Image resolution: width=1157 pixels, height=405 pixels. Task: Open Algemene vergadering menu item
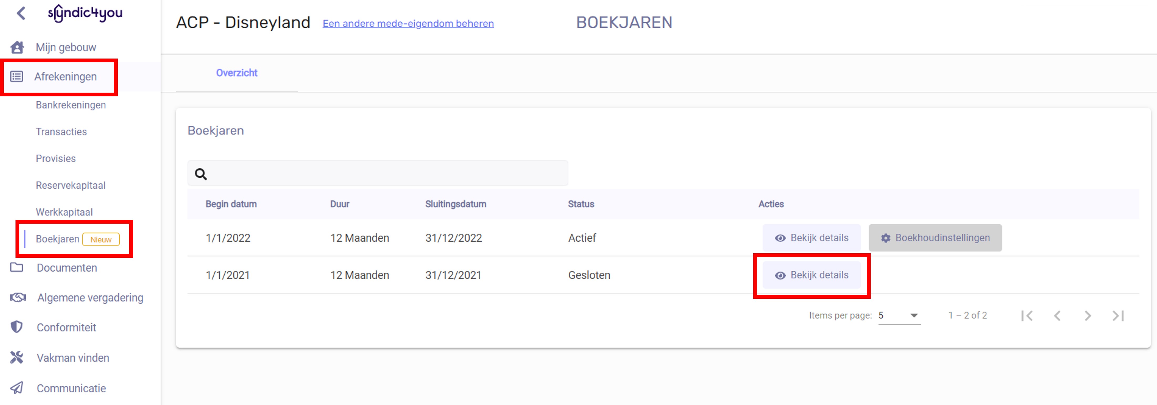(x=90, y=297)
